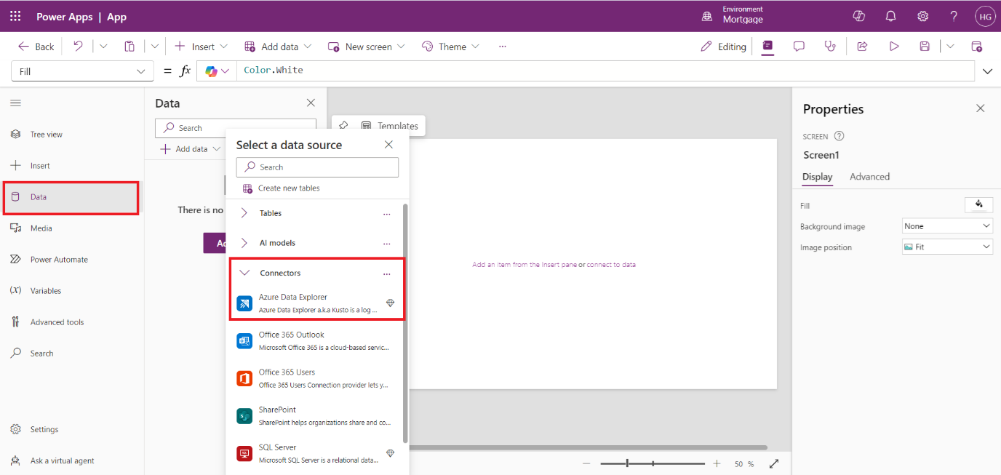Click the Share app icon
This screenshot has height=475, width=1001.
(862, 47)
